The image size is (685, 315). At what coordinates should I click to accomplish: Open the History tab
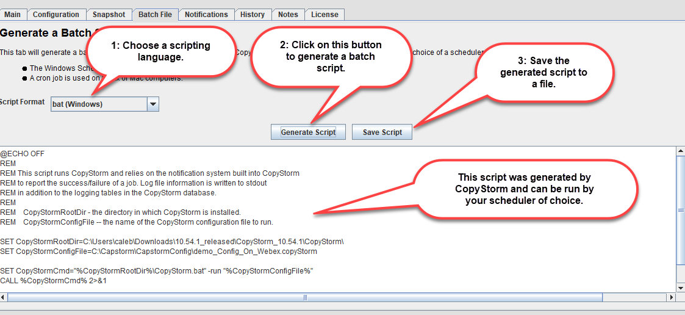pyautogui.click(x=253, y=15)
